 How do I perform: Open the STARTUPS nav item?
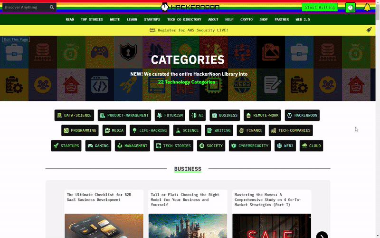point(152,20)
